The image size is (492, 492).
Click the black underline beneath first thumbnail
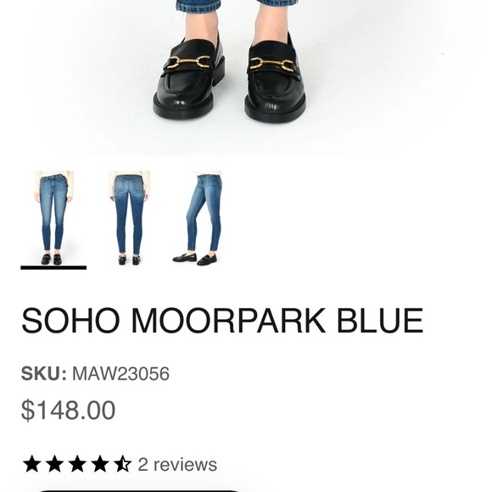(x=53, y=268)
